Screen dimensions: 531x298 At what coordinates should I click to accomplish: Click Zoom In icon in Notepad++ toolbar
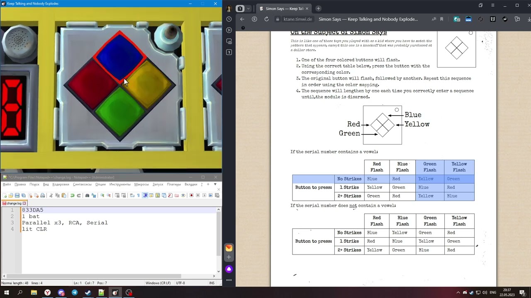(102, 195)
